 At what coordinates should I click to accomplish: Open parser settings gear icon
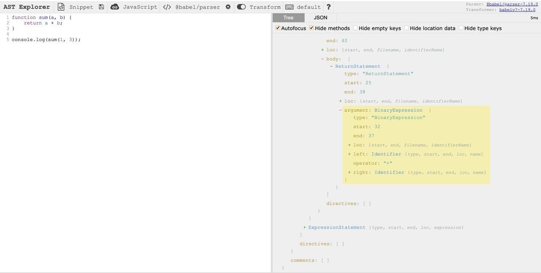coord(228,7)
